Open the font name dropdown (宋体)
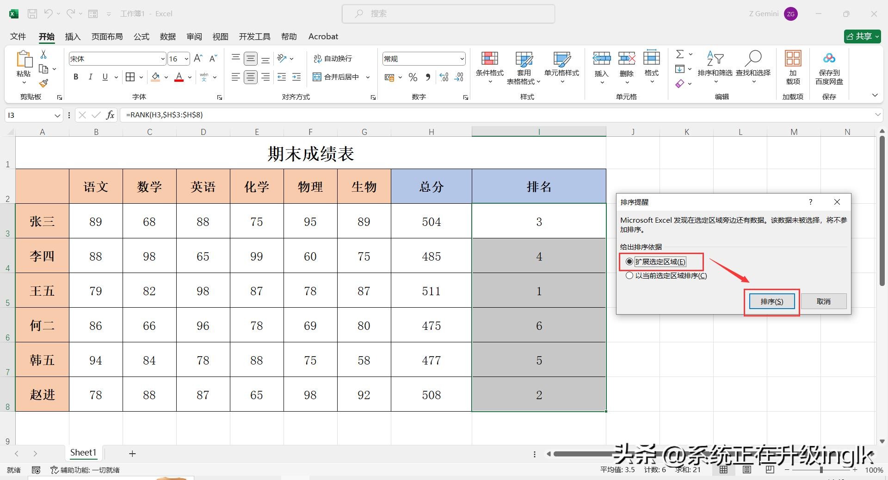888x480 pixels. click(x=163, y=59)
